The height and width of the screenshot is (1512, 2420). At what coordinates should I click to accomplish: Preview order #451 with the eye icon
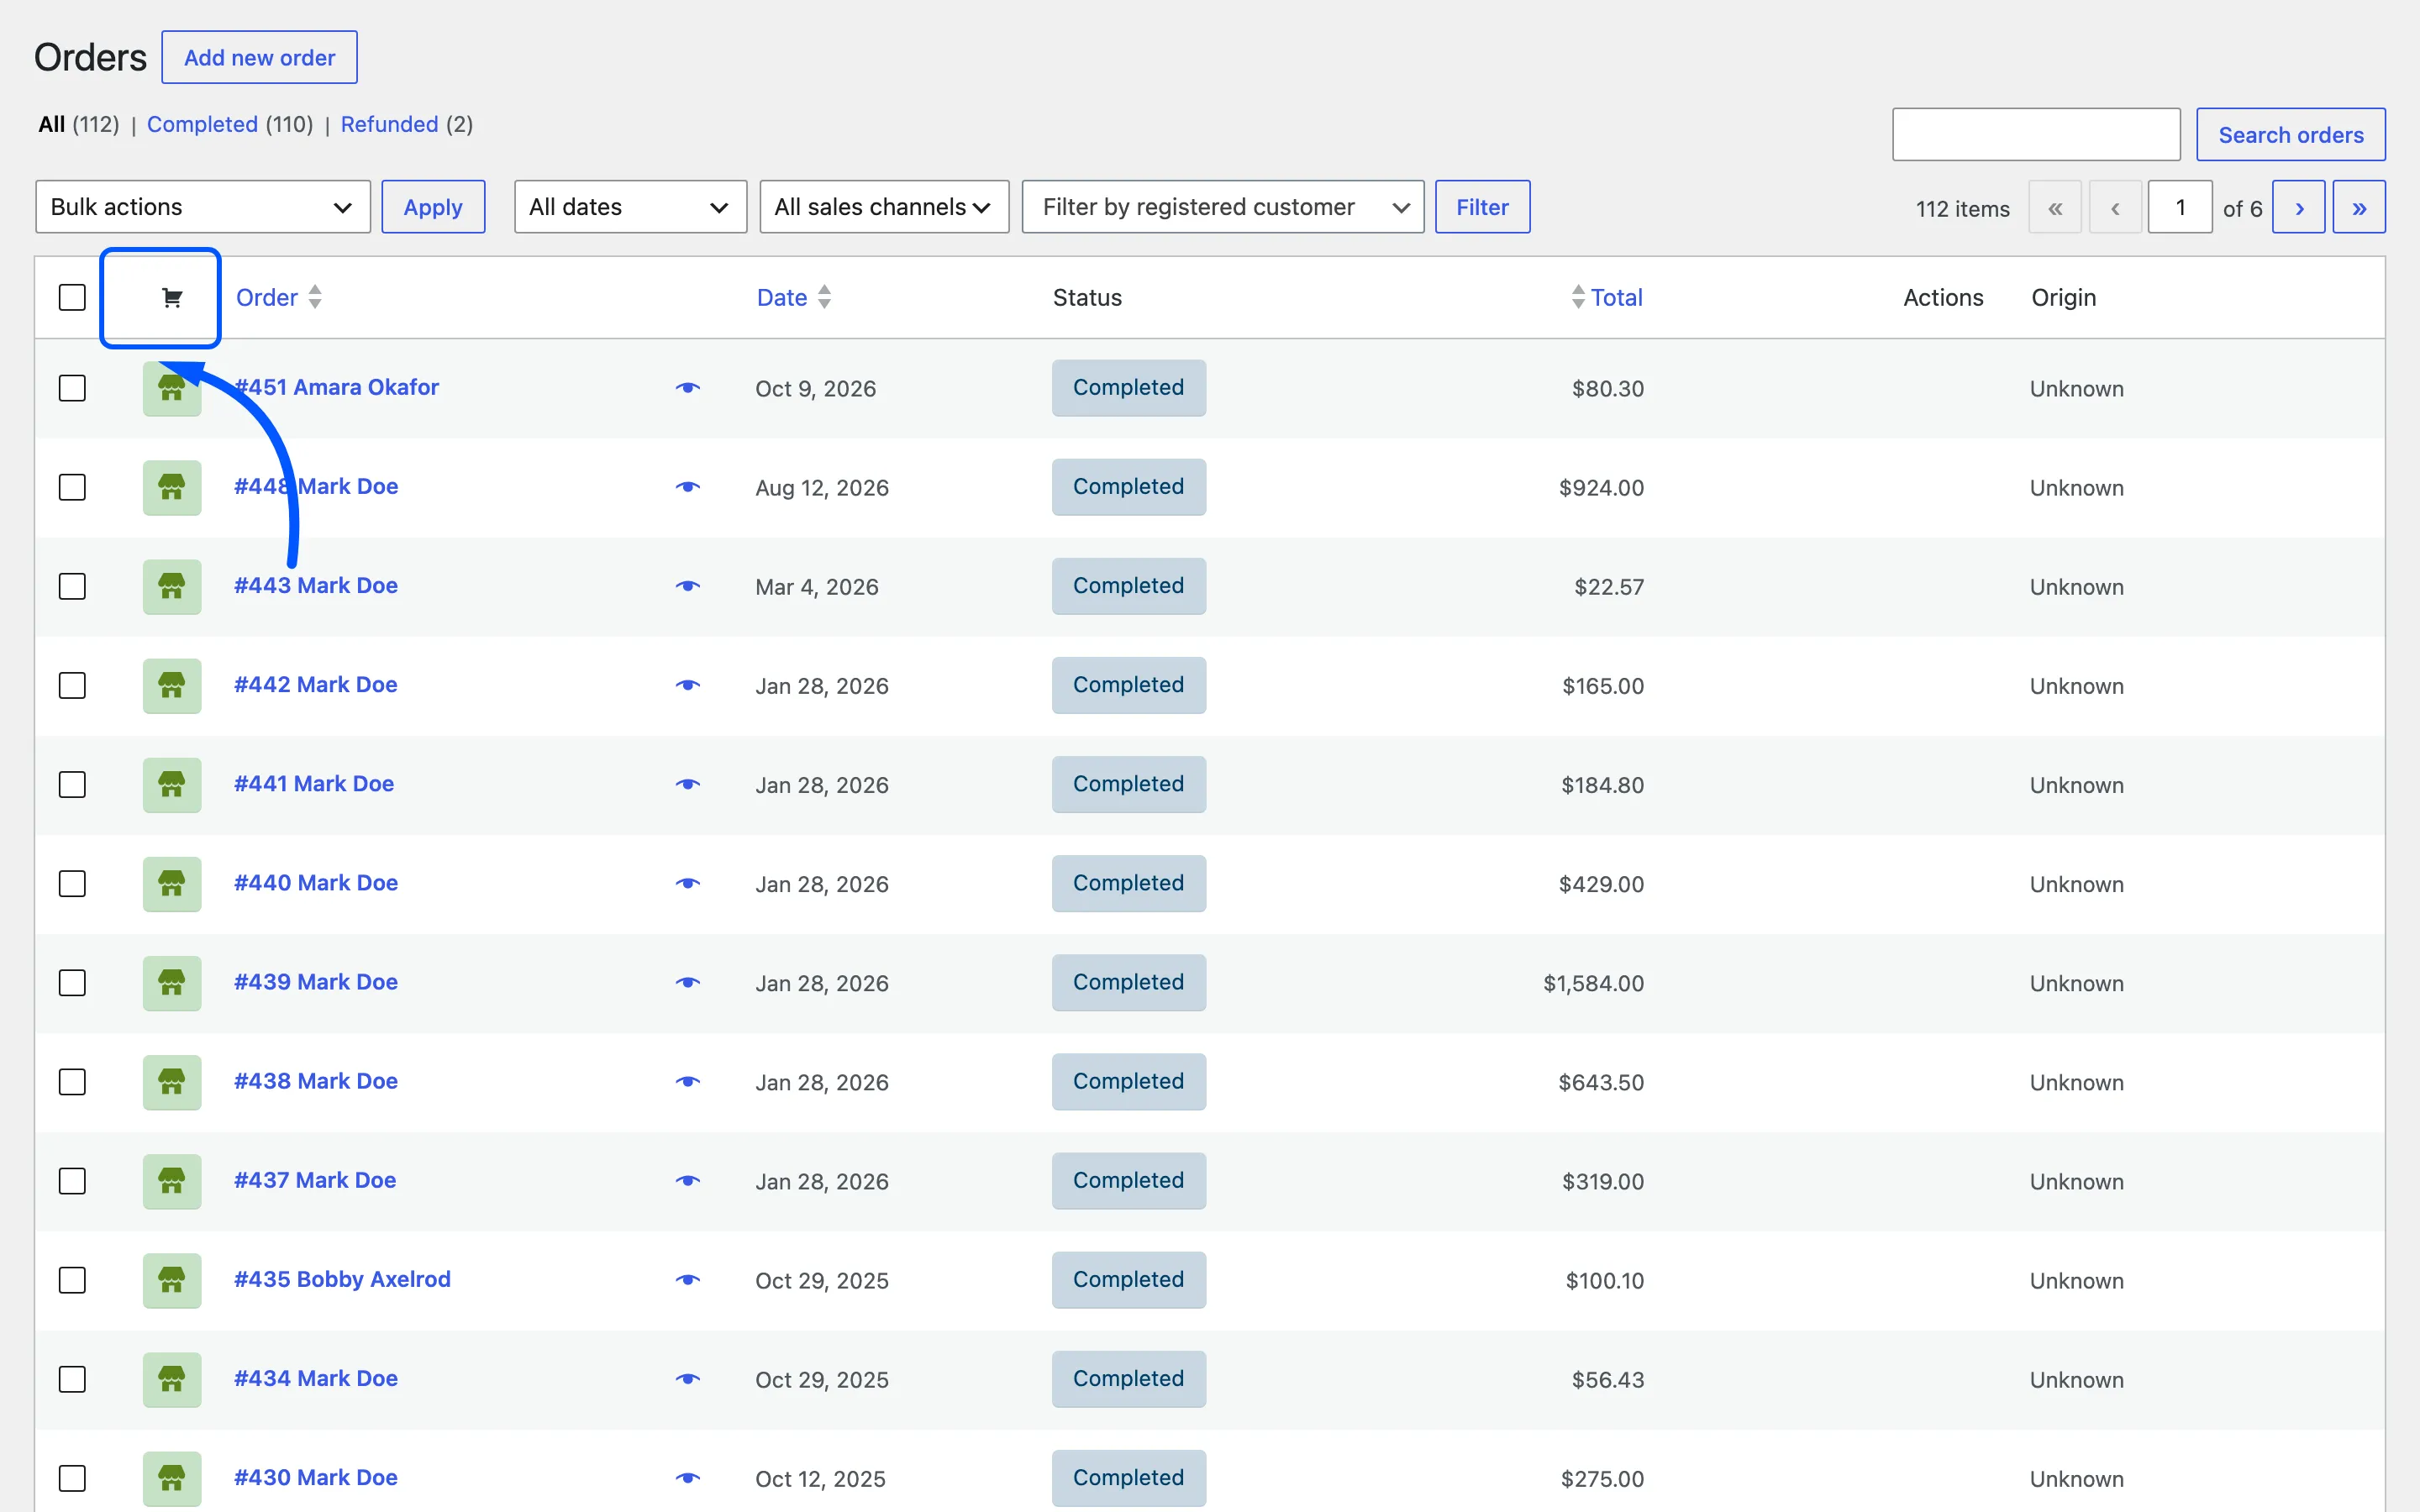tap(688, 387)
